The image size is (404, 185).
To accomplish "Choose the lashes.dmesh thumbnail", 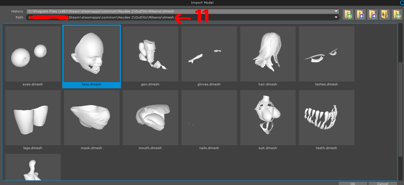I will (x=327, y=54).
